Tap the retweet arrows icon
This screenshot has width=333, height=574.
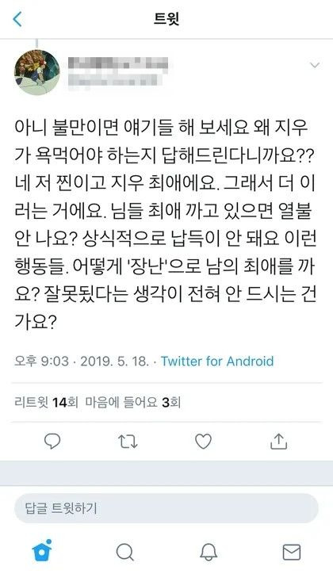tap(128, 442)
